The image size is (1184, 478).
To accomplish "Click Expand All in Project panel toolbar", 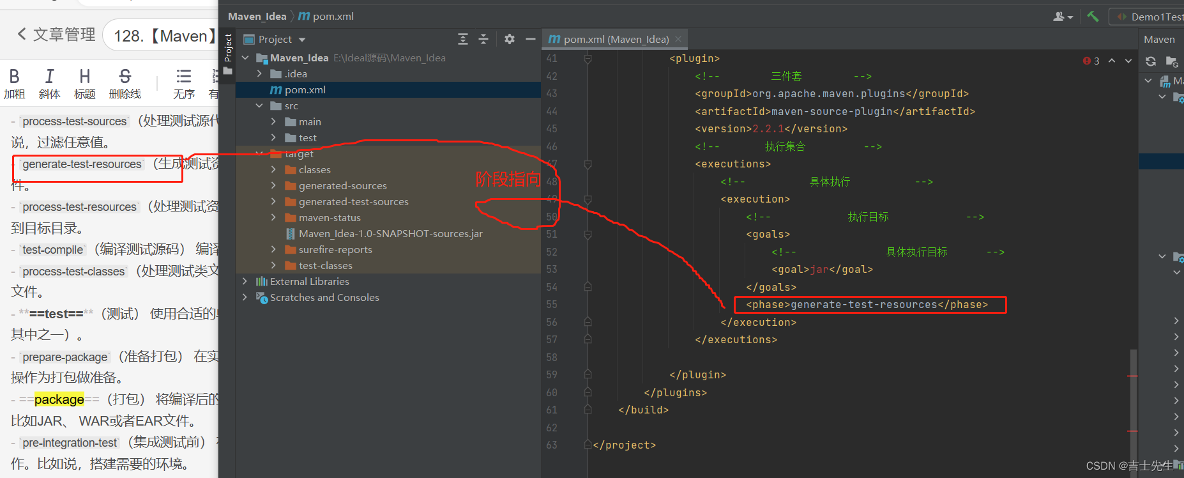I will pos(463,40).
